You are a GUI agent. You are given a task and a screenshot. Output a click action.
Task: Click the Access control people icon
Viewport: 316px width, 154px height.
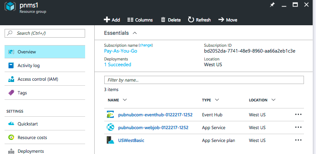pos(11,79)
